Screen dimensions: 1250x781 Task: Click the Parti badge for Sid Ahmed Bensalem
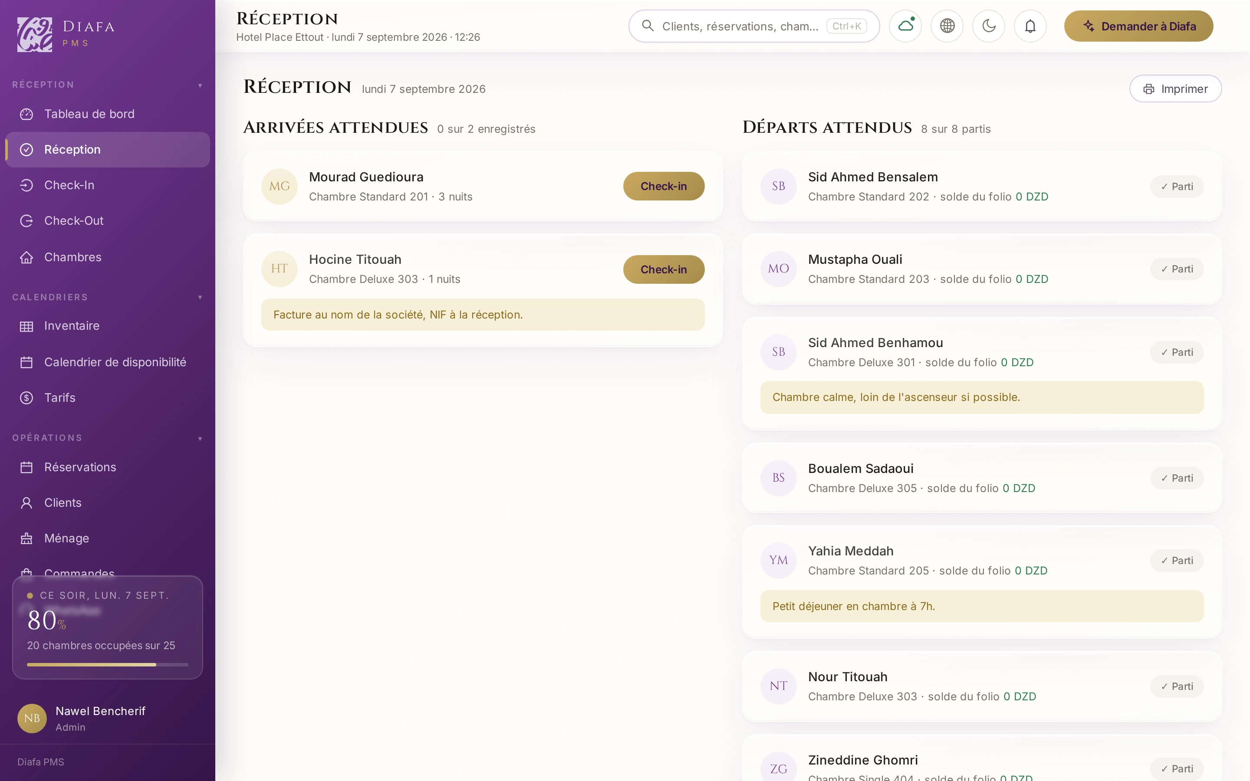pyautogui.click(x=1177, y=187)
